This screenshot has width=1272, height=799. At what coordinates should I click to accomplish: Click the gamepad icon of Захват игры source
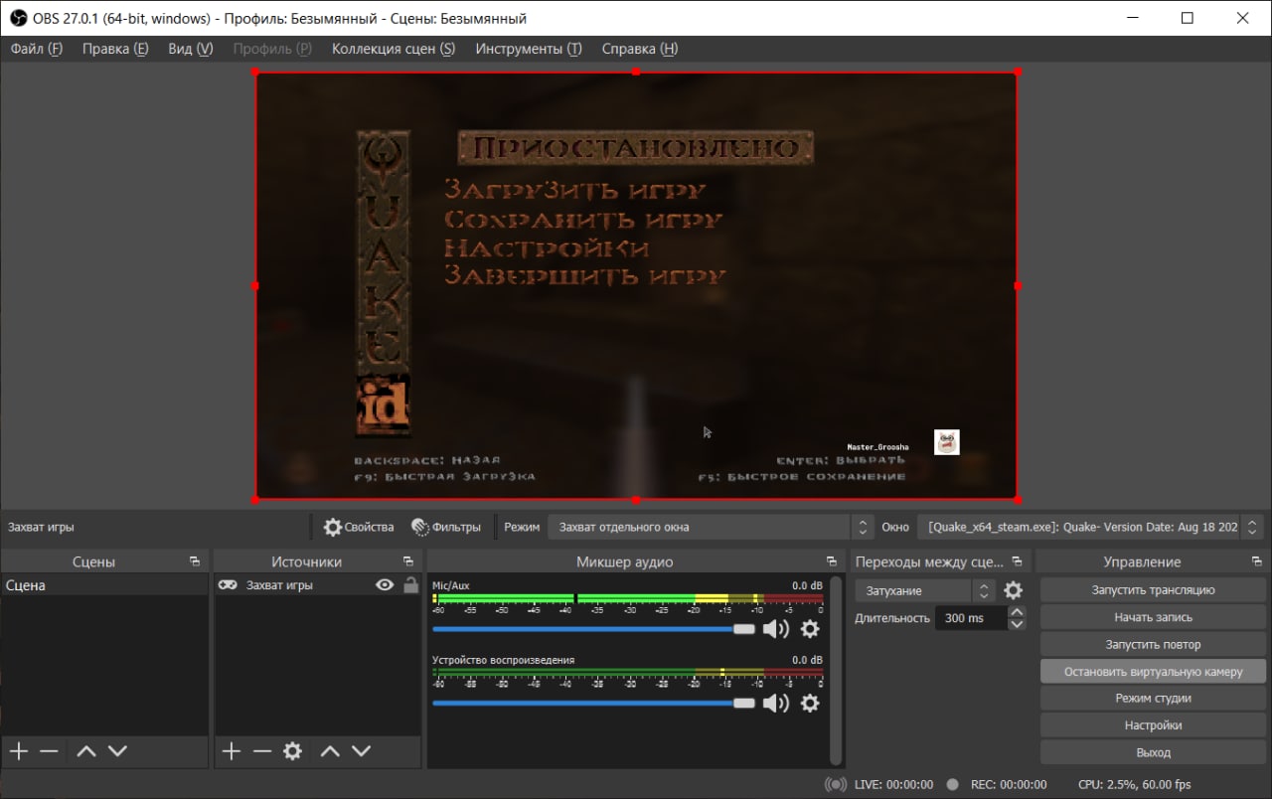(228, 585)
